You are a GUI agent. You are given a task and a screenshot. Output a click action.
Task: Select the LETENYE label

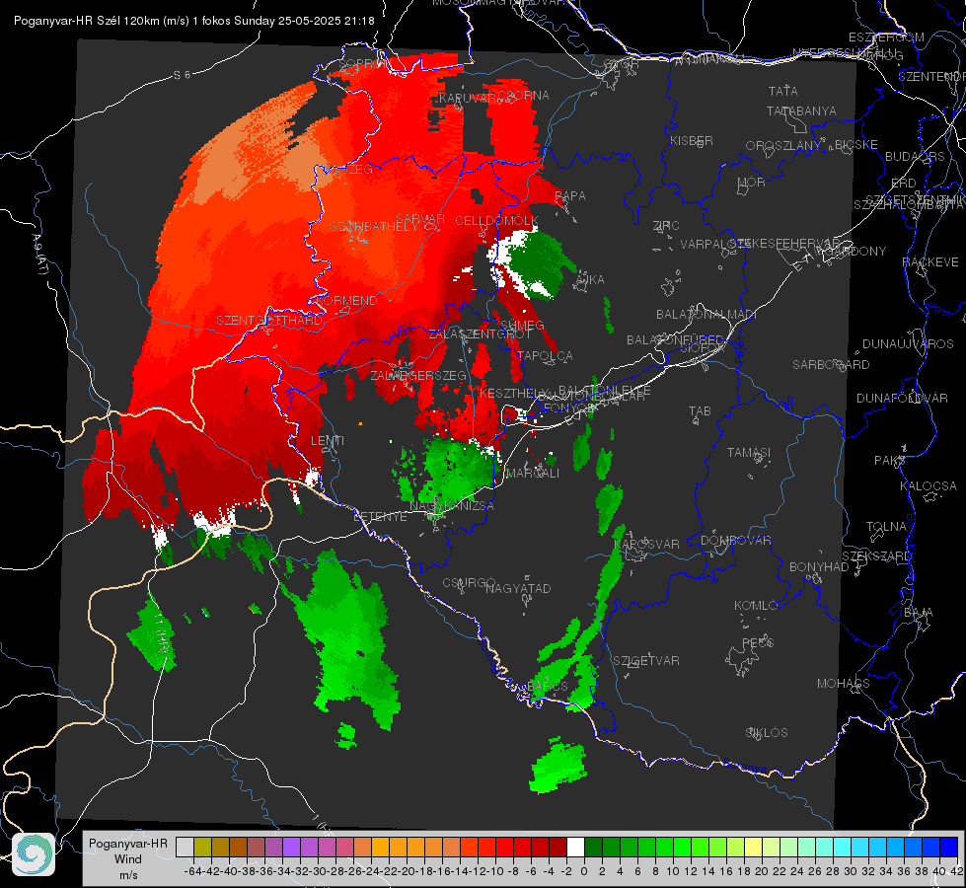pos(380,517)
